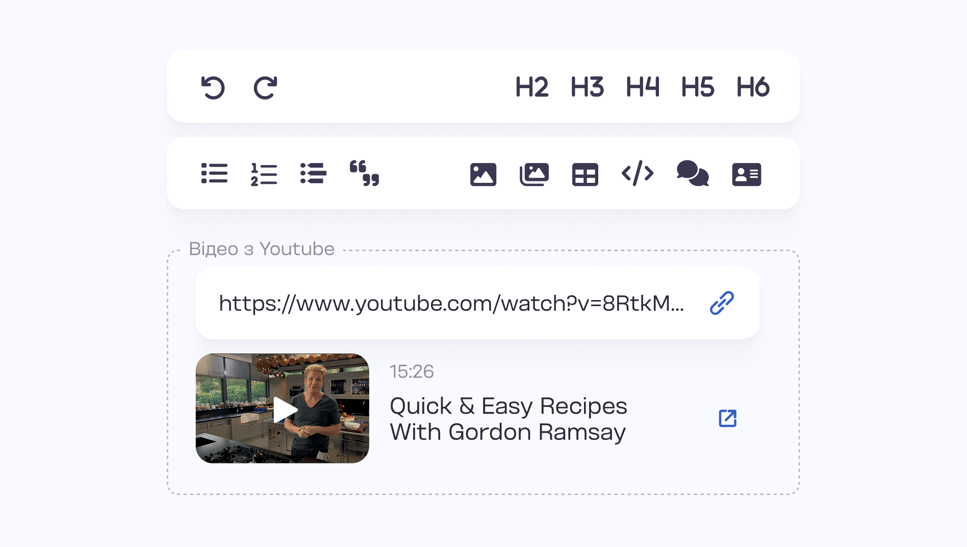Apply H5 heading format
This screenshot has width=967, height=547.
697,87
